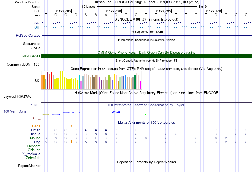Select the Zebrafish species label
The height and width of the screenshot is (172, 252).
[x=33, y=158]
